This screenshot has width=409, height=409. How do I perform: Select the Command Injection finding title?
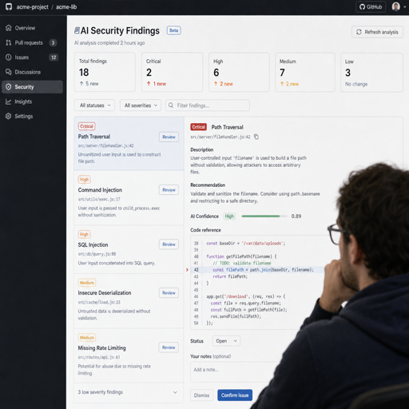pyautogui.click(x=100, y=190)
